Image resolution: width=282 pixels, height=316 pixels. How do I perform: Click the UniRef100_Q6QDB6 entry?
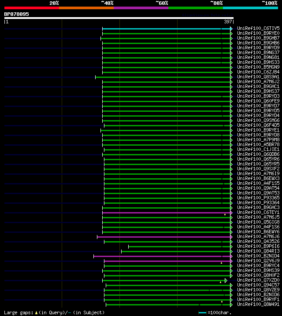click(258, 154)
